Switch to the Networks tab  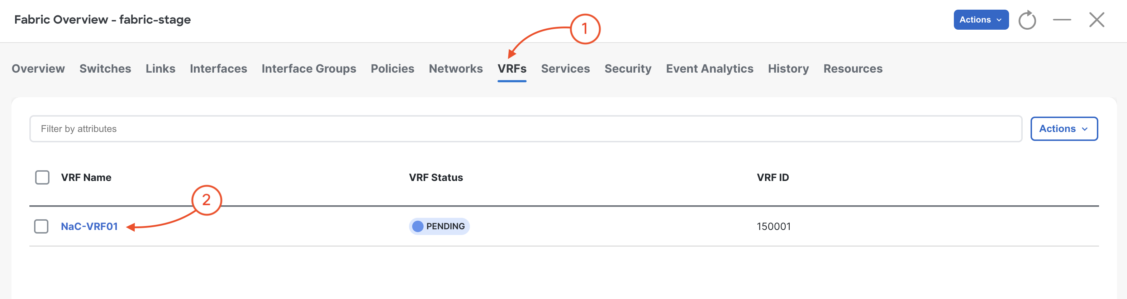(x=456, y=69)
